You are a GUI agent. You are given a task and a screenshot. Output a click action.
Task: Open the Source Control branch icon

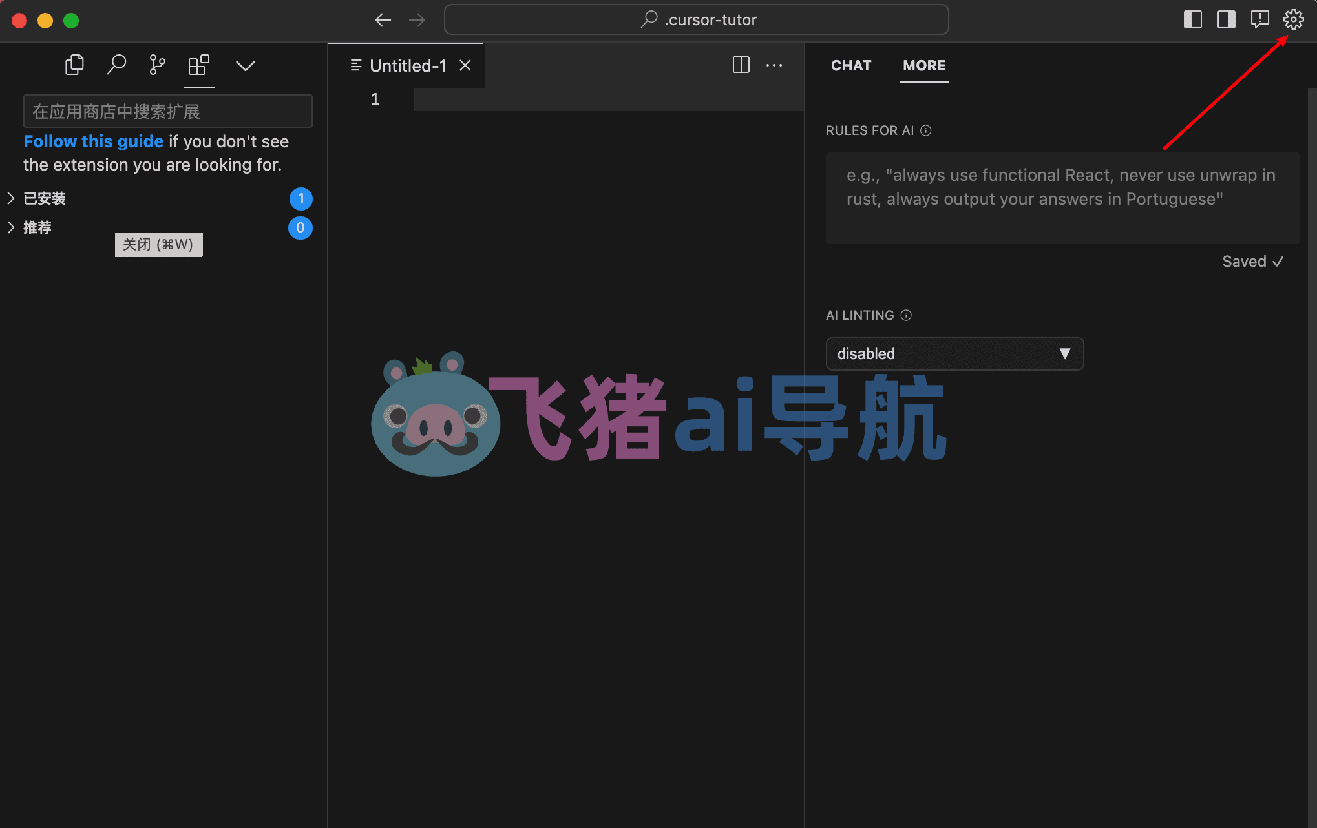click(157, 65)
